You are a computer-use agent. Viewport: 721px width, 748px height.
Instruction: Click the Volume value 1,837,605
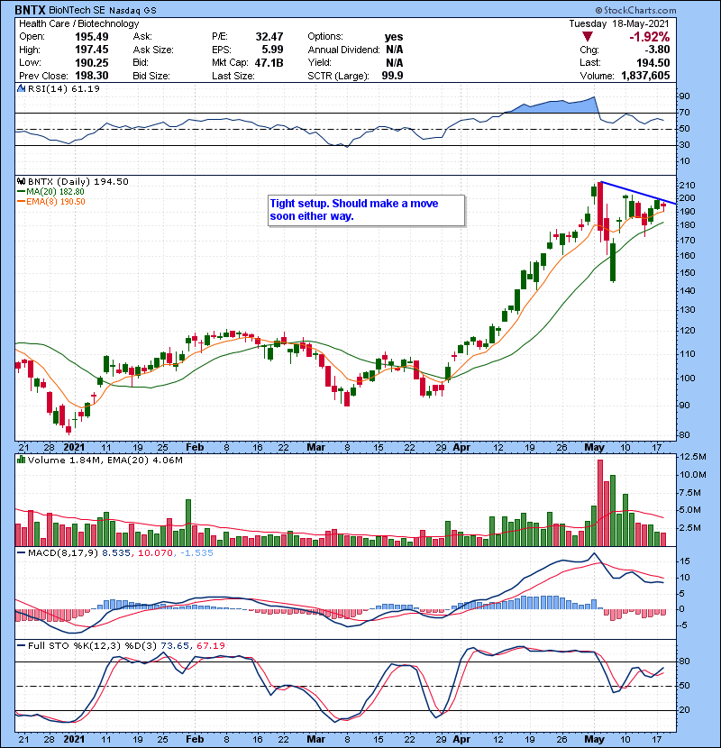[645, 76]
